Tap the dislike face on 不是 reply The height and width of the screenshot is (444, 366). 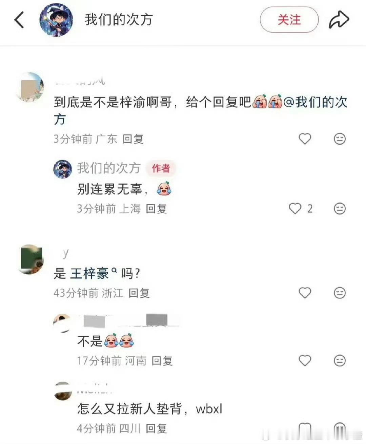point(340,360)
